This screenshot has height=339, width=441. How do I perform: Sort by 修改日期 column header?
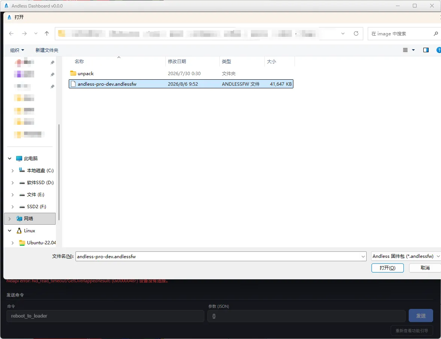(177, 61)
